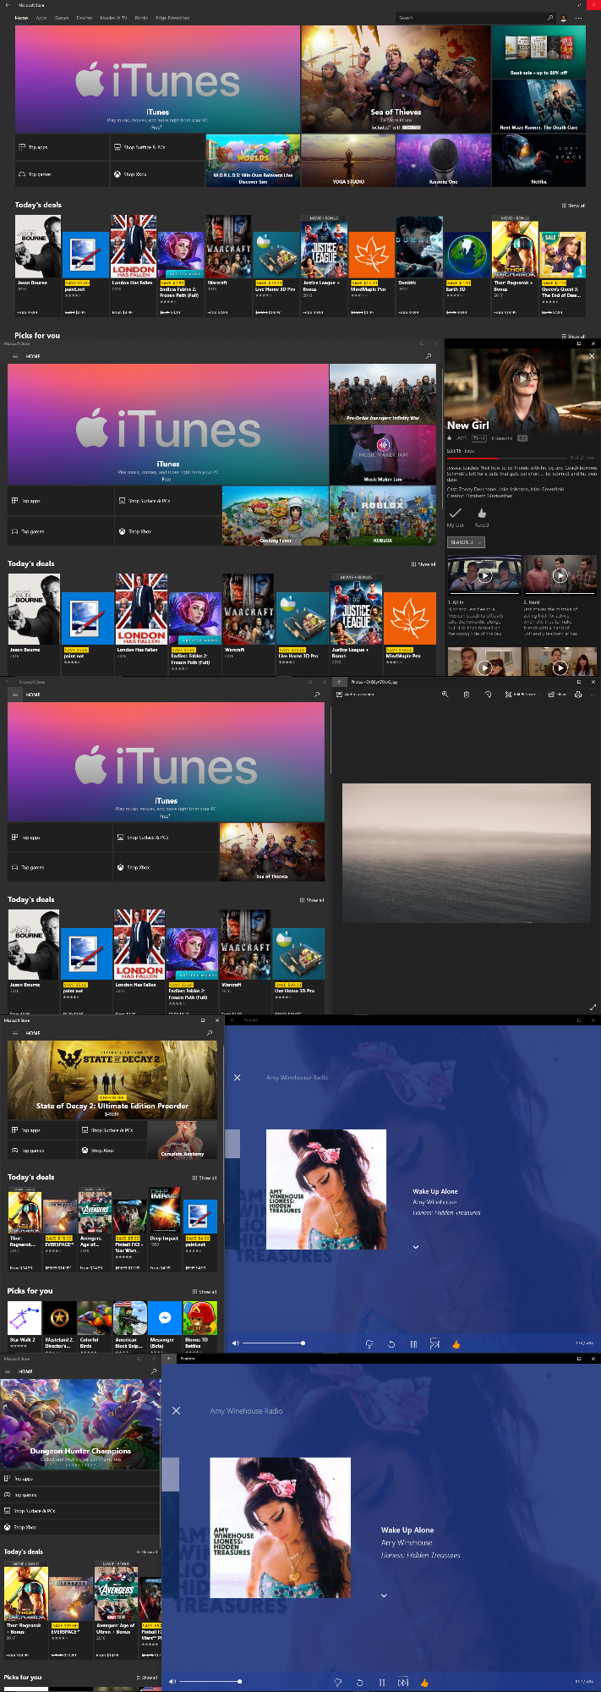Click search icon in Store beside Netflix

pos(429,356)
